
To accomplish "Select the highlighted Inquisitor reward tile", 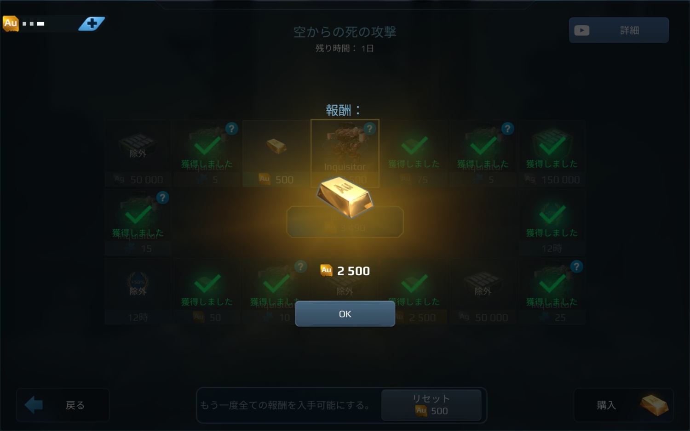I will 345,153.
